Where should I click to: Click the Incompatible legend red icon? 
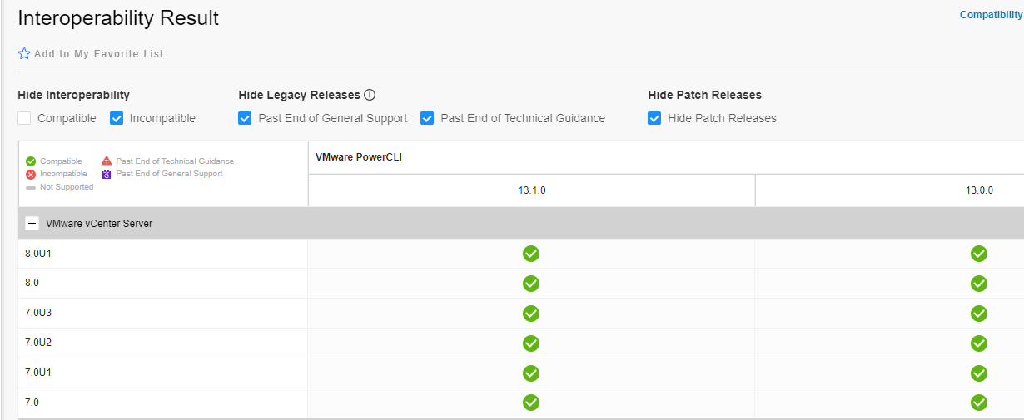[31, 175]
